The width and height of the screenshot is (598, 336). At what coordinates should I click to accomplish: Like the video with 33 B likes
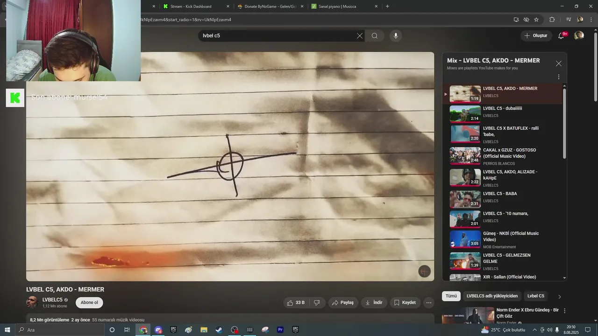(x=296, y=302)
